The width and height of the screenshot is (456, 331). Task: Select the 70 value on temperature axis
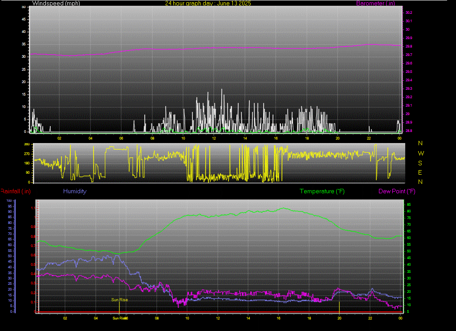409,224
